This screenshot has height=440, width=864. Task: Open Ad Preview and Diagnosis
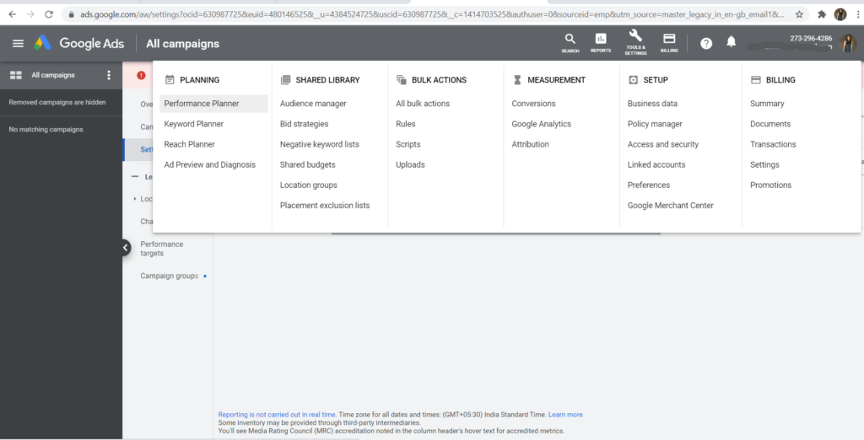209,164
